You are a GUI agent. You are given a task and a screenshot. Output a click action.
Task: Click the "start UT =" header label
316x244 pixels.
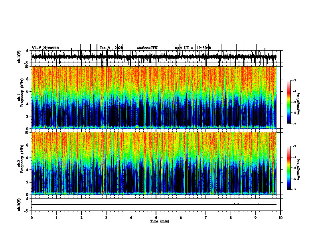184,48
